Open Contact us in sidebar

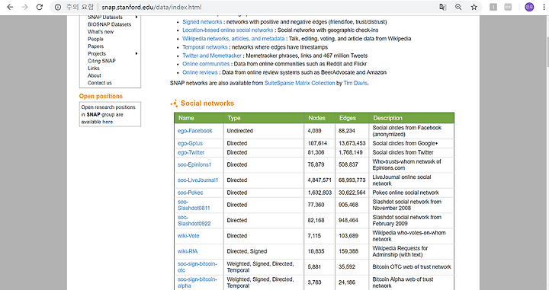(99, 83)
